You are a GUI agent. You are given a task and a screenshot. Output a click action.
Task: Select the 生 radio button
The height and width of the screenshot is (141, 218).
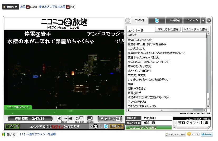[91, 126]
